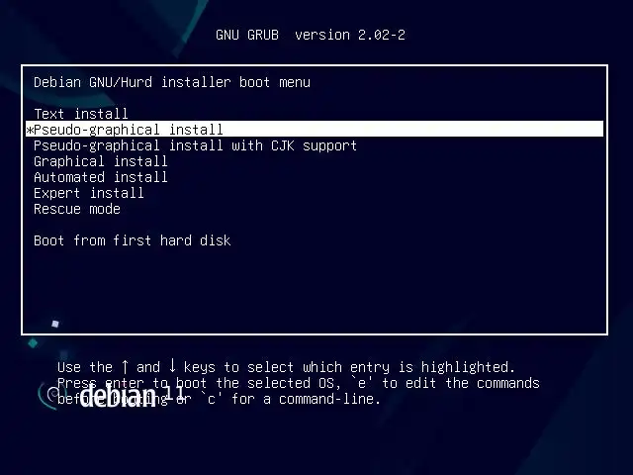Click the "`c' for a command-line" help text
The width and height of the screenshot is (633, 475).
click(290, 399)
